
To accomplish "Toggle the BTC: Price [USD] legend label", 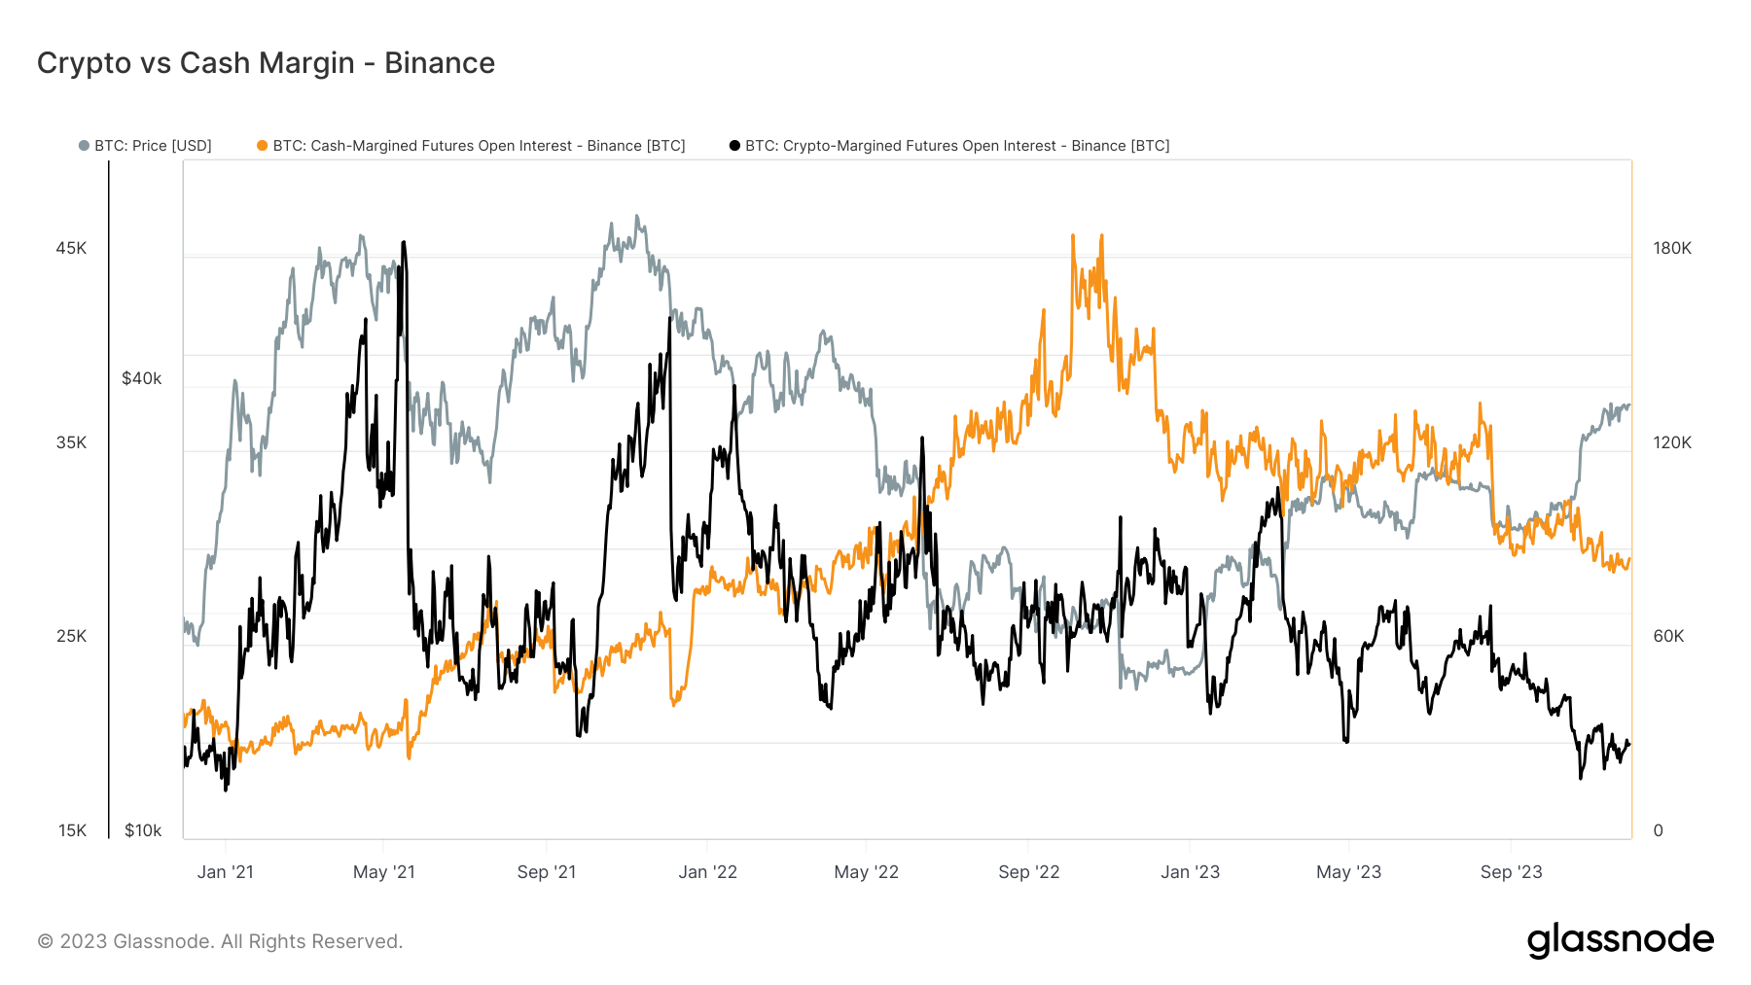I will tap(153, 146).
